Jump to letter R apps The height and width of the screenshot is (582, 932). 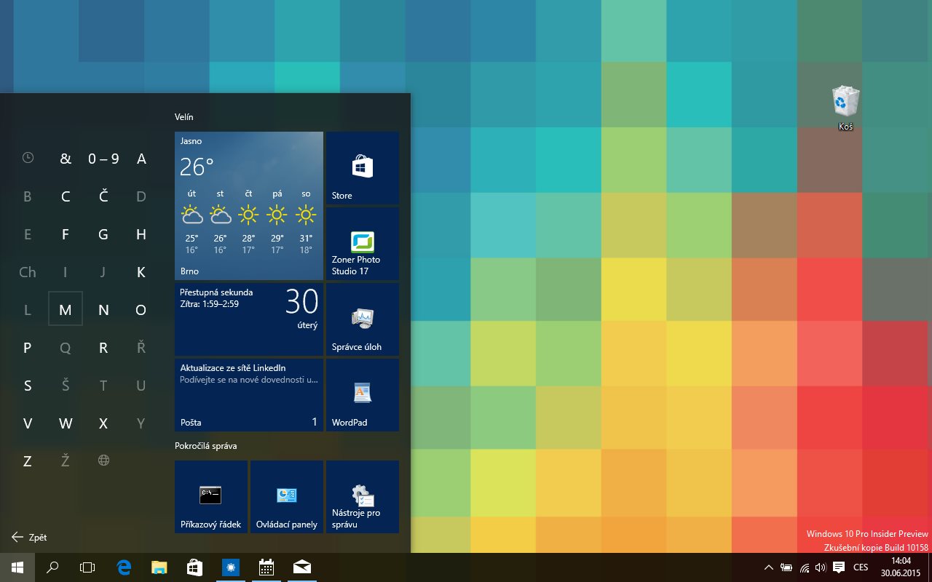coord(103,348)
